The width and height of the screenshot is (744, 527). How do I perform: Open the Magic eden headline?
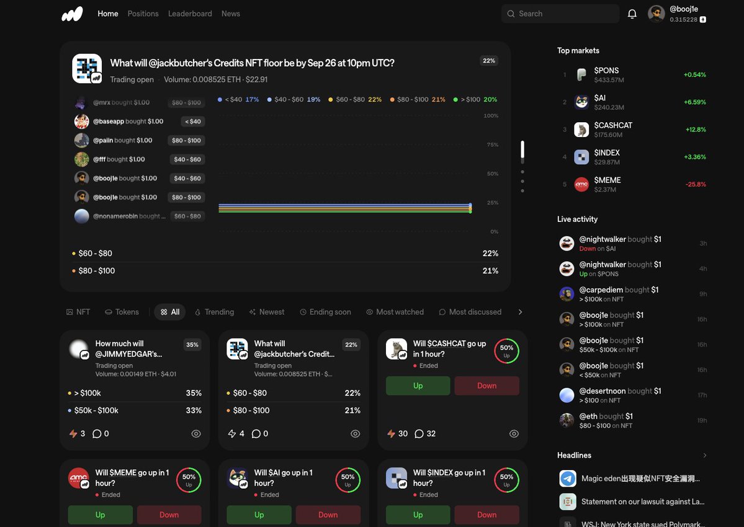[640, 479]
